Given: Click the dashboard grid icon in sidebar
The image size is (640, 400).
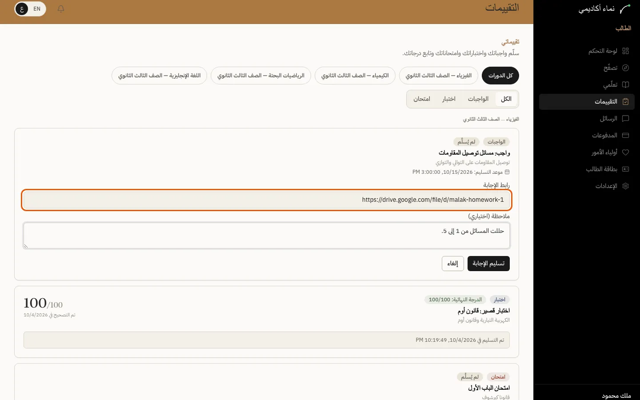Looking at the screenshot, I should [626, 51].
